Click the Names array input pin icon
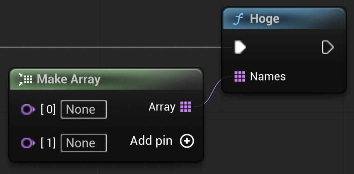 240,76
